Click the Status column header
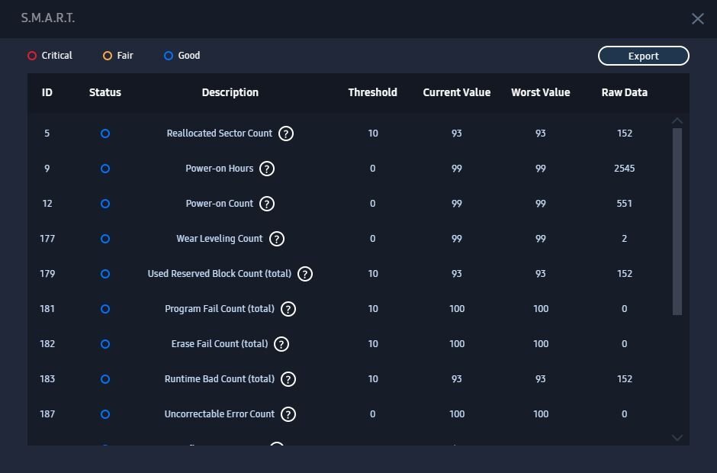Screen dimensions: 717x473 point(105,92)
